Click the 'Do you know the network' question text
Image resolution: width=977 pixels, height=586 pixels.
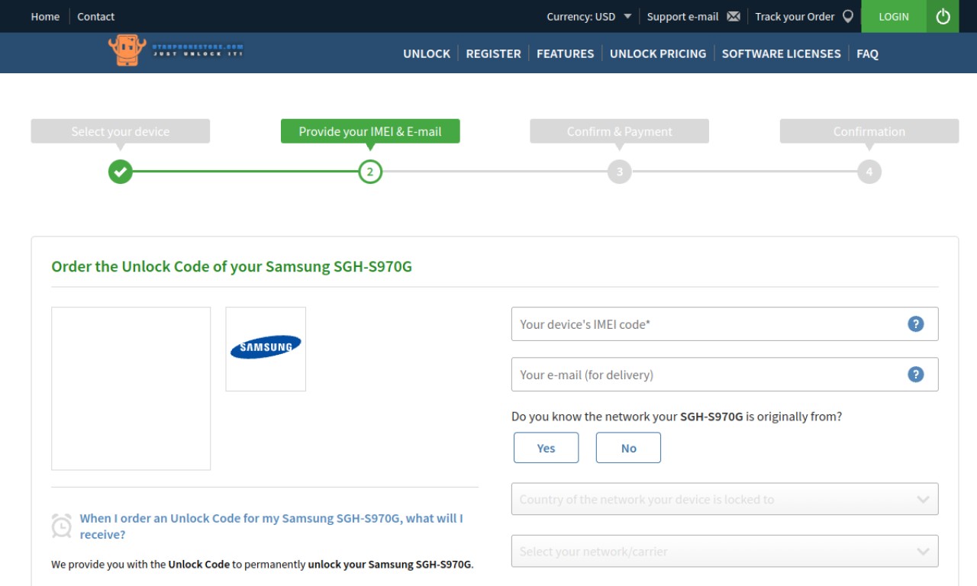676,417
